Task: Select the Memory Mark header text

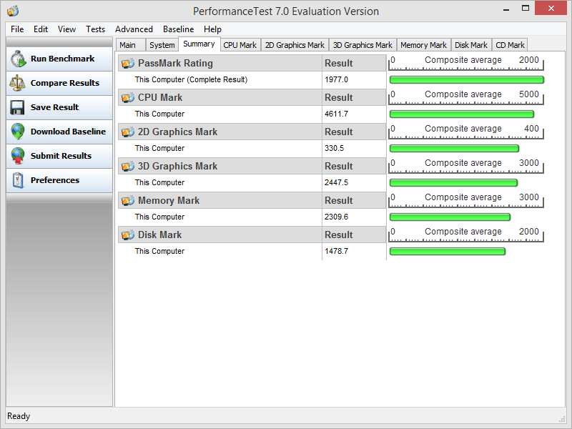Action: click(169, 200)
